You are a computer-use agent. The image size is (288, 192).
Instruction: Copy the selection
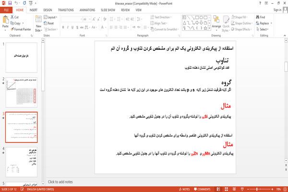pyautogui.click(x=15, y=23)
